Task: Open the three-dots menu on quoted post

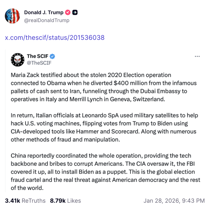Action: pos(198,56)
